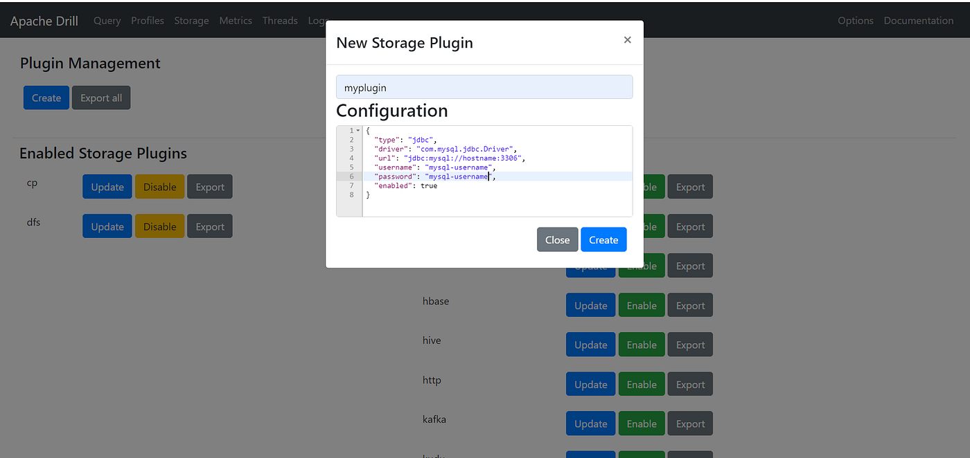Image resolution: width=970 pixels, height=458 pixels.
Task: Click the kafka plugin name
Action: (x=434, y=419)
